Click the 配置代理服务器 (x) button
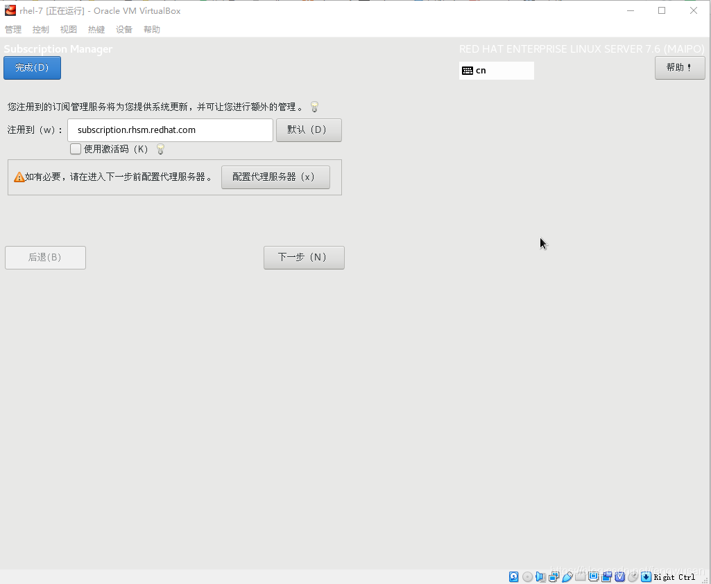This screenshot has width=711, height=584. [x=275, y=177]
